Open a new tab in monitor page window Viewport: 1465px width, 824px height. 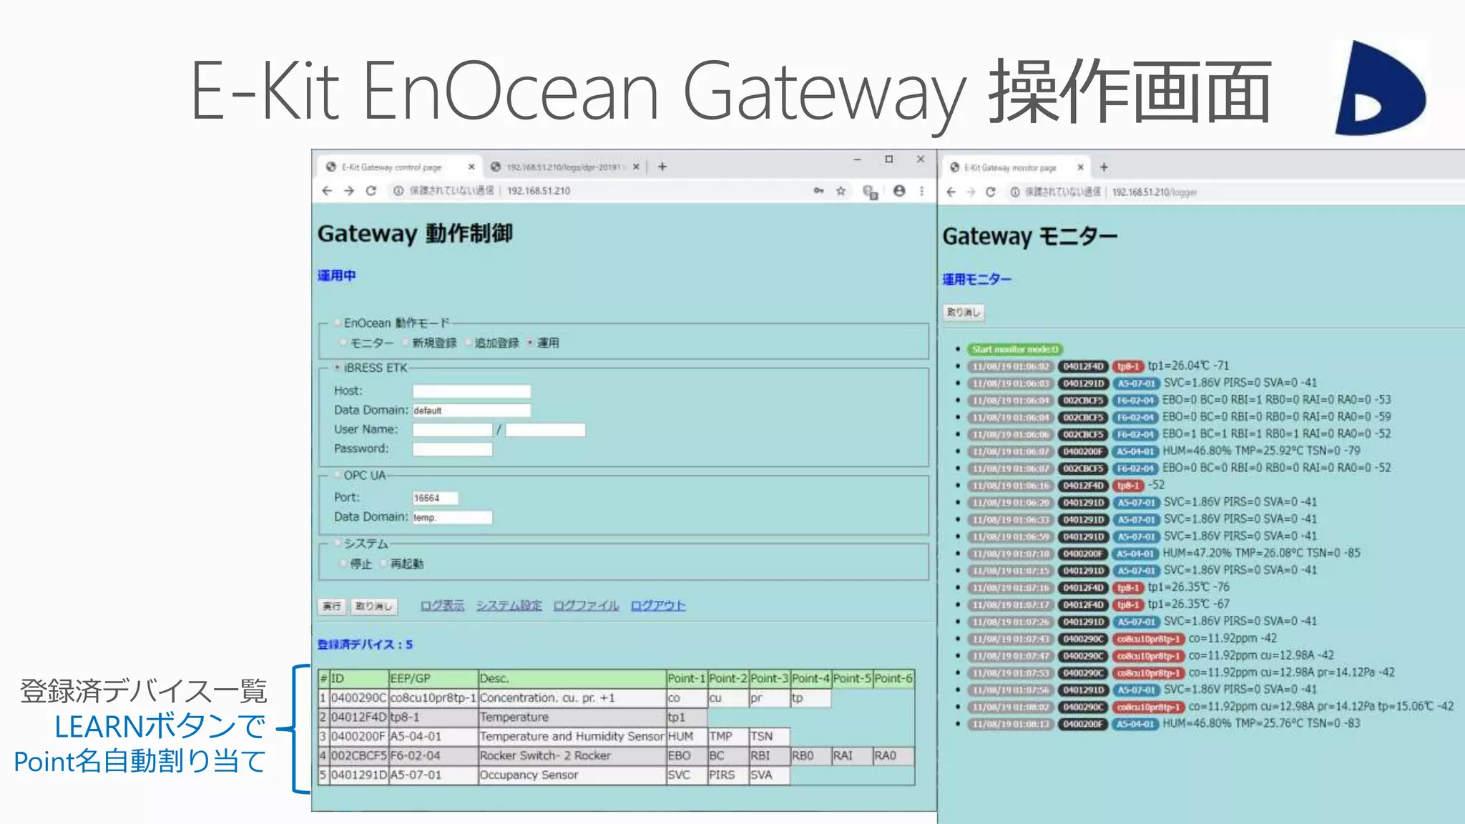click(1104, 167)
